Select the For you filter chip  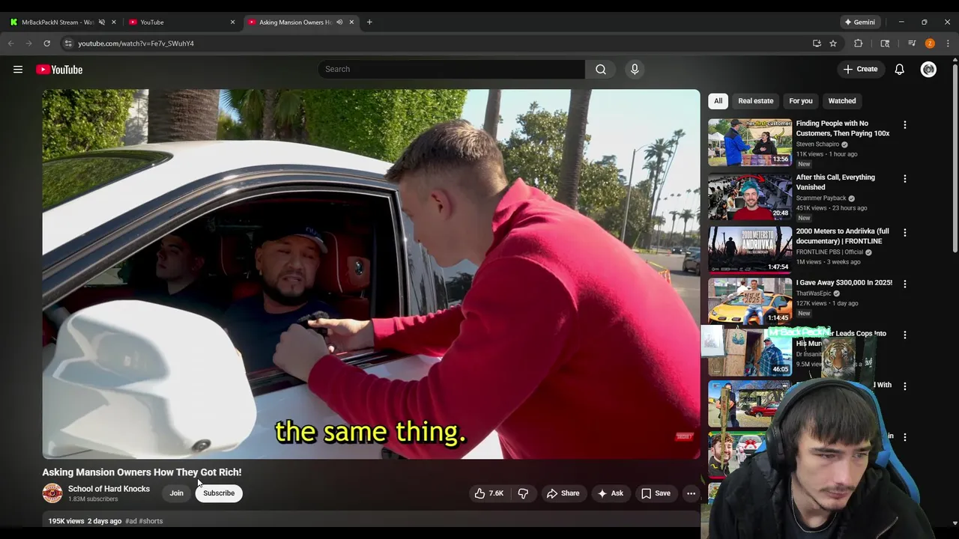point(800,101)
